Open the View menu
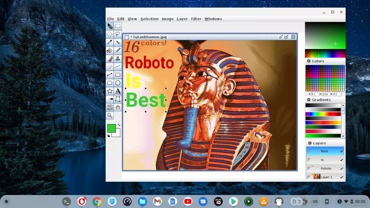This screenshot has height=208, width=370. click(x=132, y=19)
